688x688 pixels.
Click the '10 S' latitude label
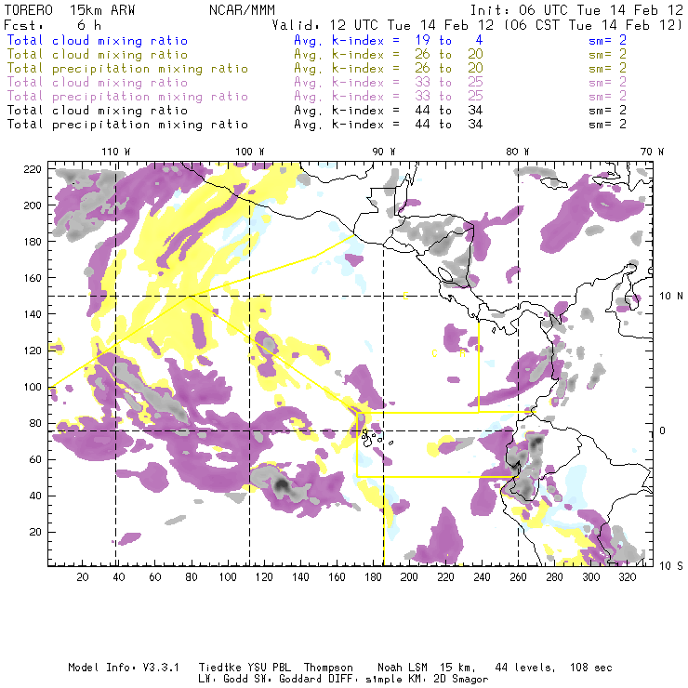click(671, 566)
